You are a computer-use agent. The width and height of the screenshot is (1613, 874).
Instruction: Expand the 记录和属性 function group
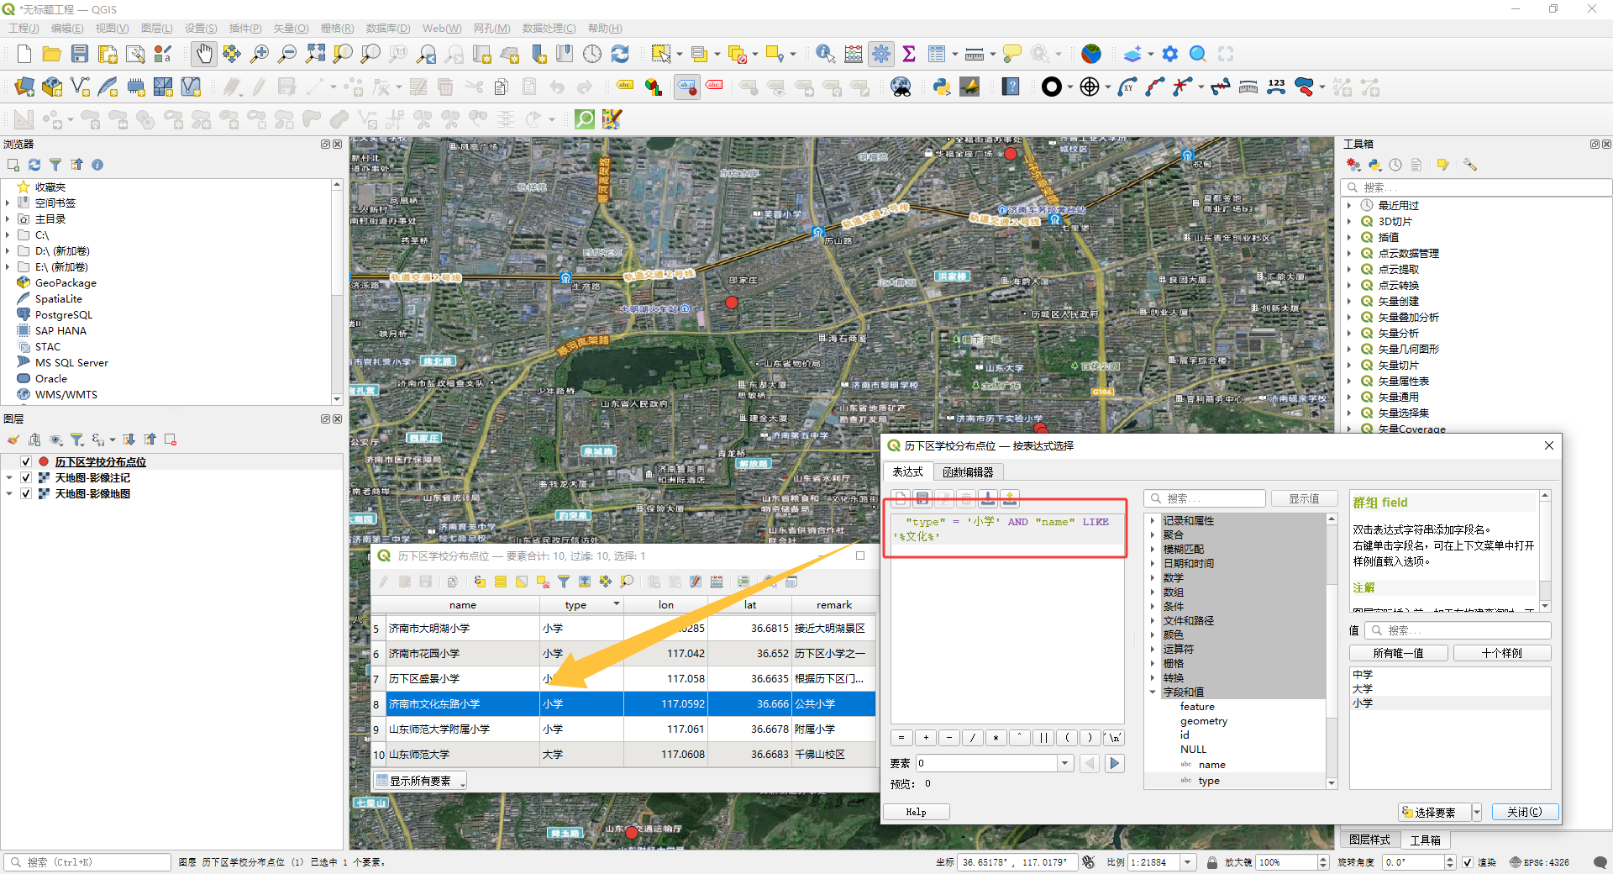[1153, 521]
